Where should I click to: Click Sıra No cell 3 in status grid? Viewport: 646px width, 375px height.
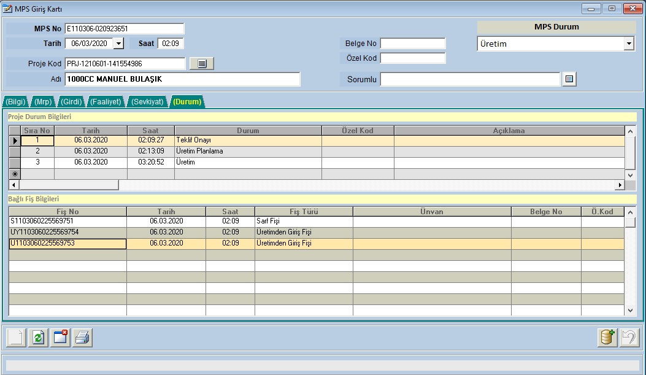37,163
